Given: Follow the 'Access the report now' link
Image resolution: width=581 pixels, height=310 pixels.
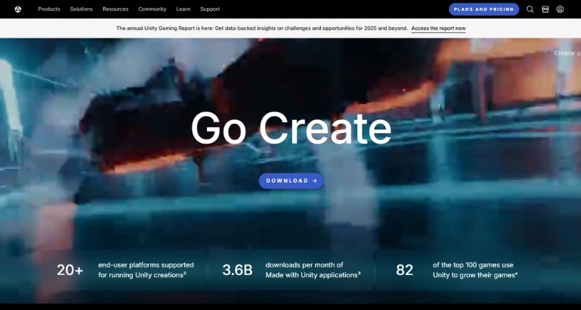Looking at the screenshot, I should tap(439, 28).
